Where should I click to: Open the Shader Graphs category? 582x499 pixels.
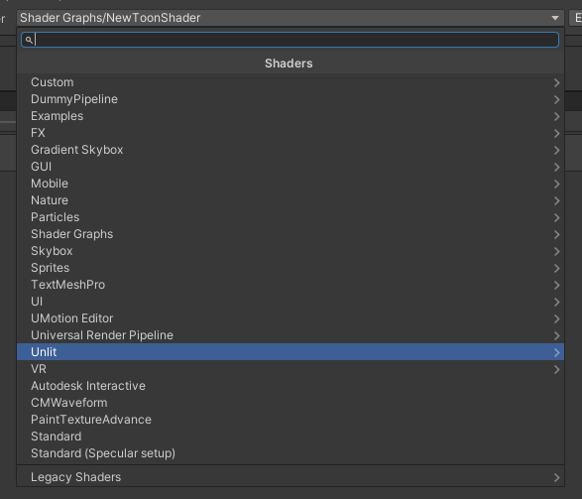click(x=291, y=234)
